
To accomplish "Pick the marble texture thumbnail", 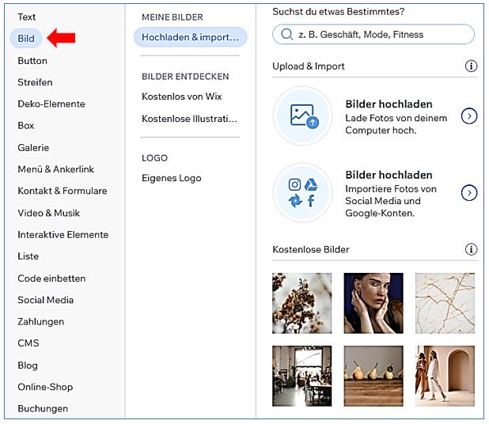I will [445, 303].
